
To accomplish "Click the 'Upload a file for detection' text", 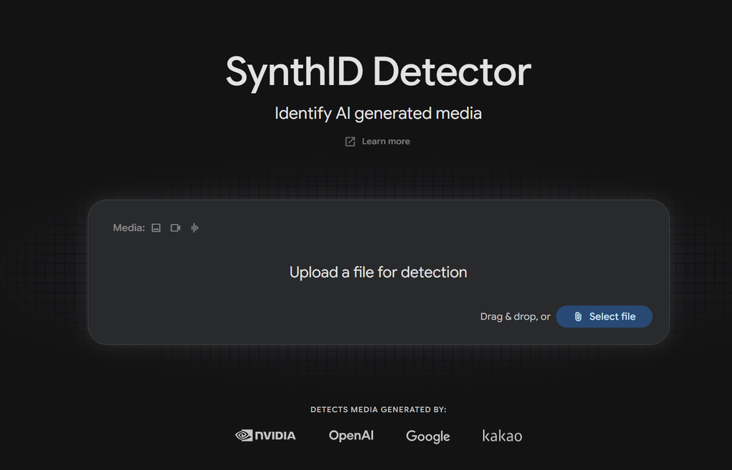I will [378, 273].
